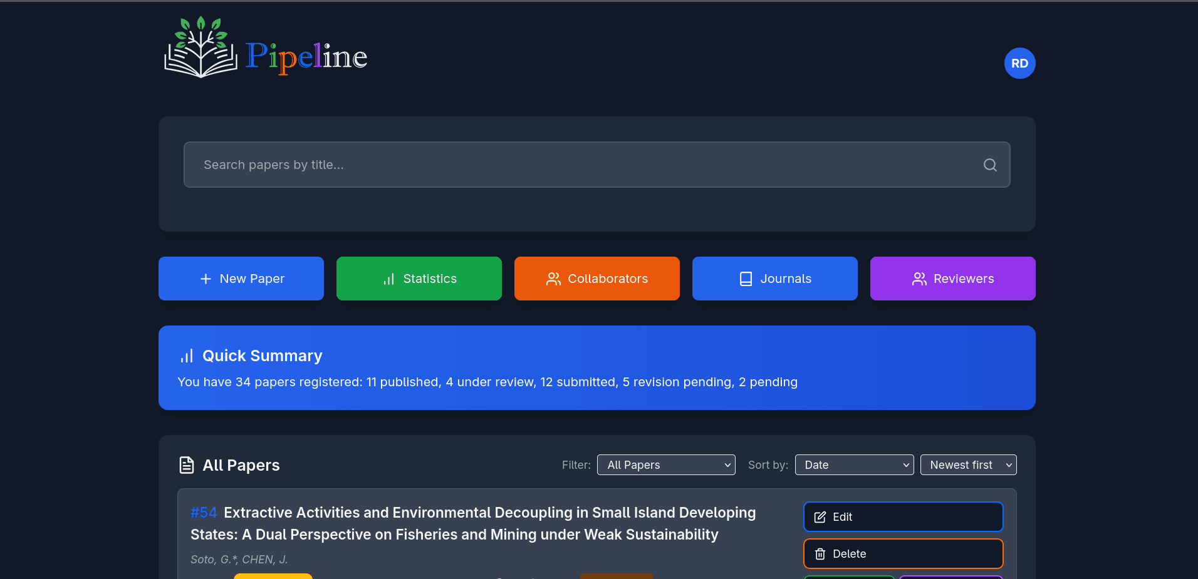Click the people icon on Collaborators button
Image resolution: width=1198 pixels, height=579 pixels.
pyautogui.click(x=554, y=279)
